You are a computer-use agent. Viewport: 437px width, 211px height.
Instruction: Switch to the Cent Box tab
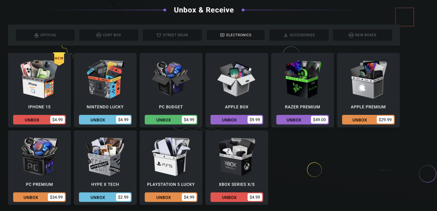109,35
